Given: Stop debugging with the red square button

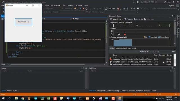Looking at the screenshot, I should click(84, 9).
